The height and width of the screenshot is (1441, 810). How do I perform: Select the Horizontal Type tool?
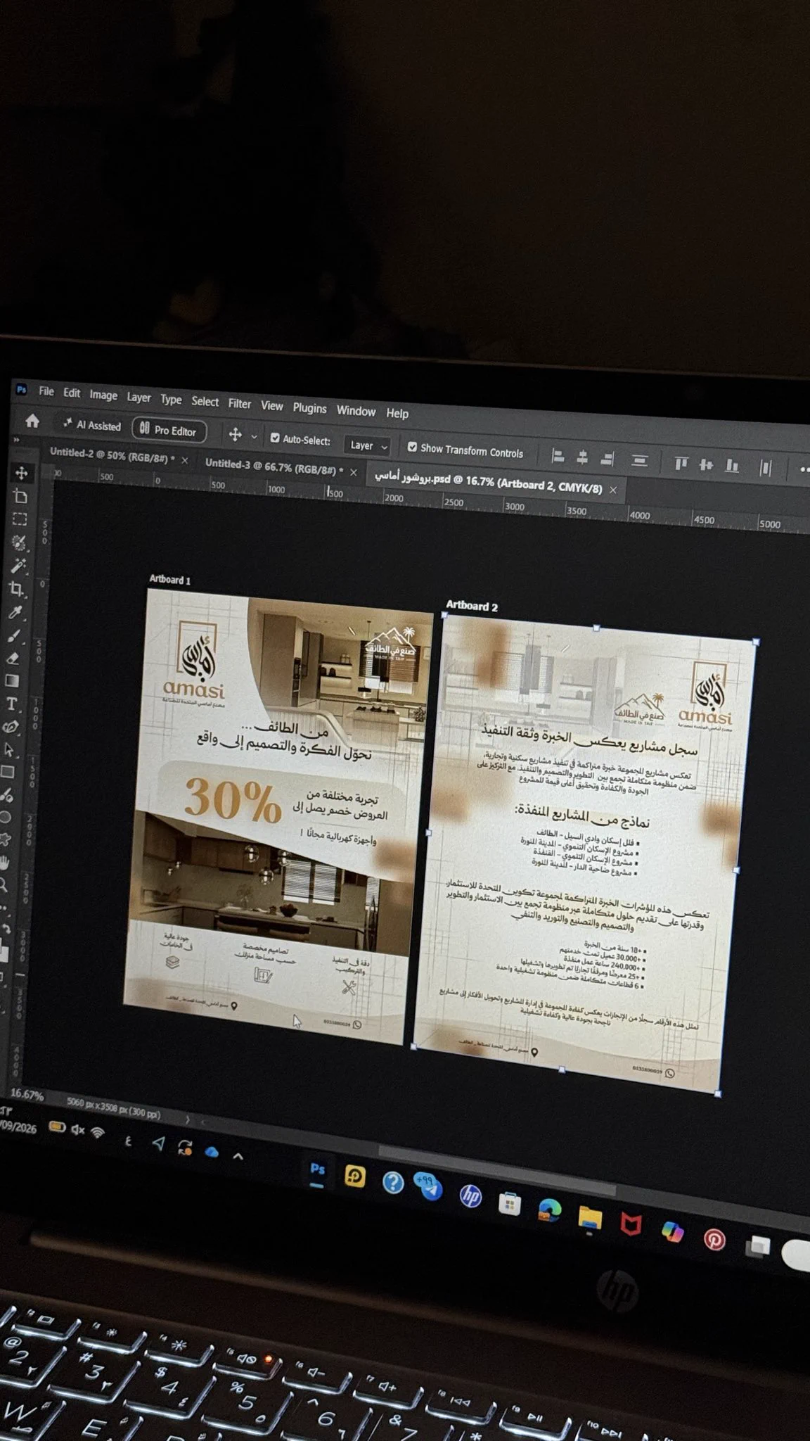pyautogui.click(x=11, y=704)
